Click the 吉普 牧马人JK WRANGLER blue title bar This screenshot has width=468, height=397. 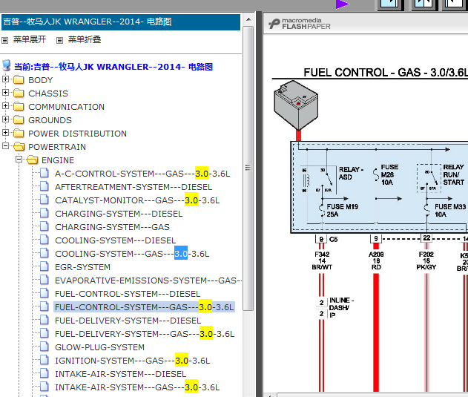click(121, 22)
